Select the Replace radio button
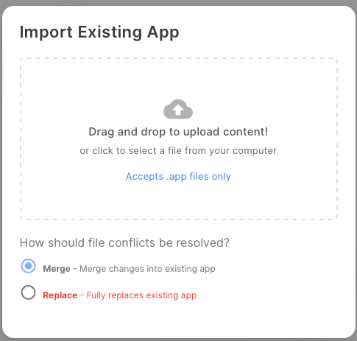 click(28, 292)
